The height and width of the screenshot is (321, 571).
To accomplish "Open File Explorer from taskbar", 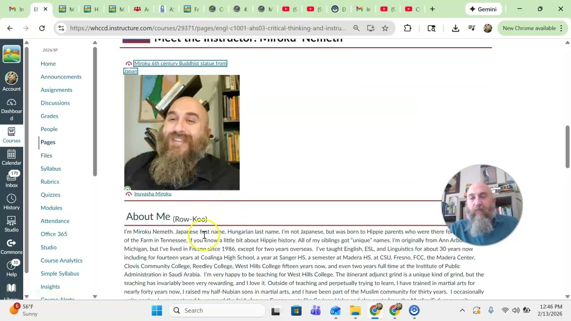I will (x=355, y=310).
